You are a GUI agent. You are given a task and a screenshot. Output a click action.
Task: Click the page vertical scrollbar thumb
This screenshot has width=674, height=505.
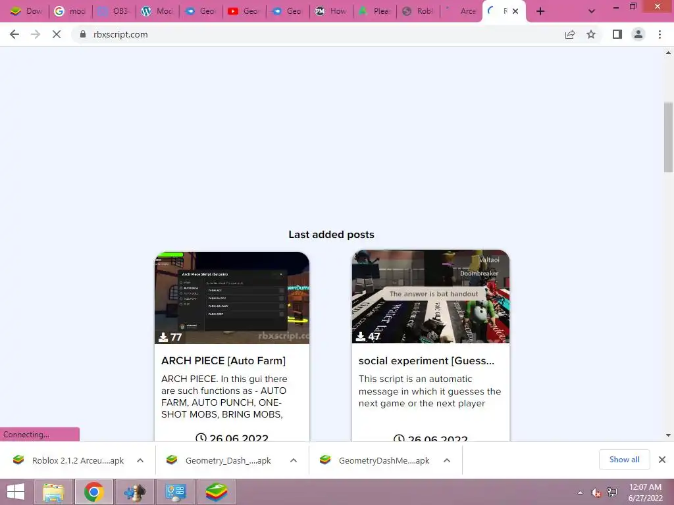[668, 137]
